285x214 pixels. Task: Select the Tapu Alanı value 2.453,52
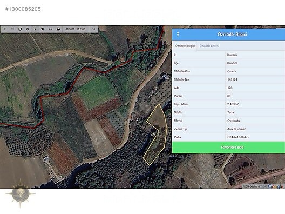[x=233, y=104]
